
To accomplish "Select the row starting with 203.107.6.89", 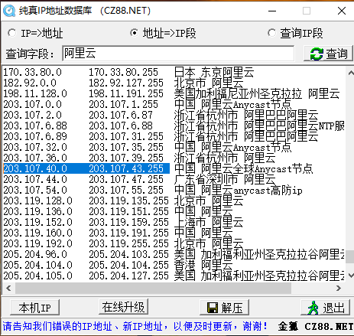I will click(174, 136).
